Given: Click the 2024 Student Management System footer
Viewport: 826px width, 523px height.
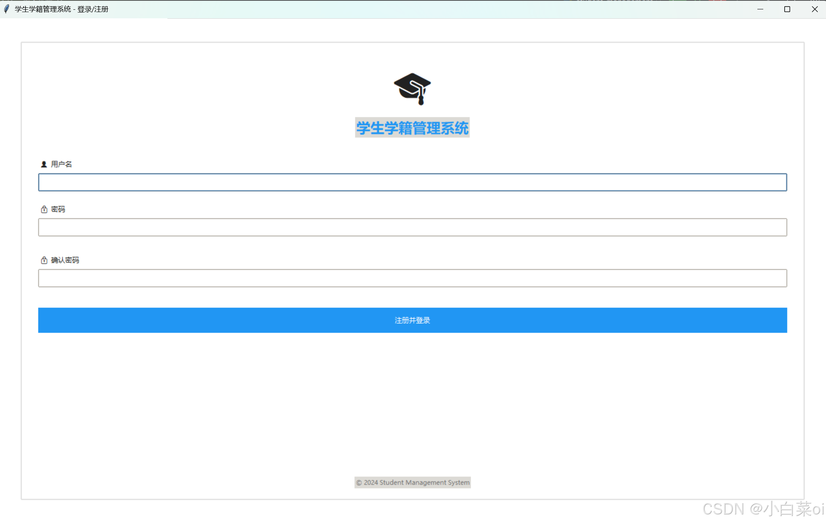Looking at the screenshot, I should pos(412,482).
